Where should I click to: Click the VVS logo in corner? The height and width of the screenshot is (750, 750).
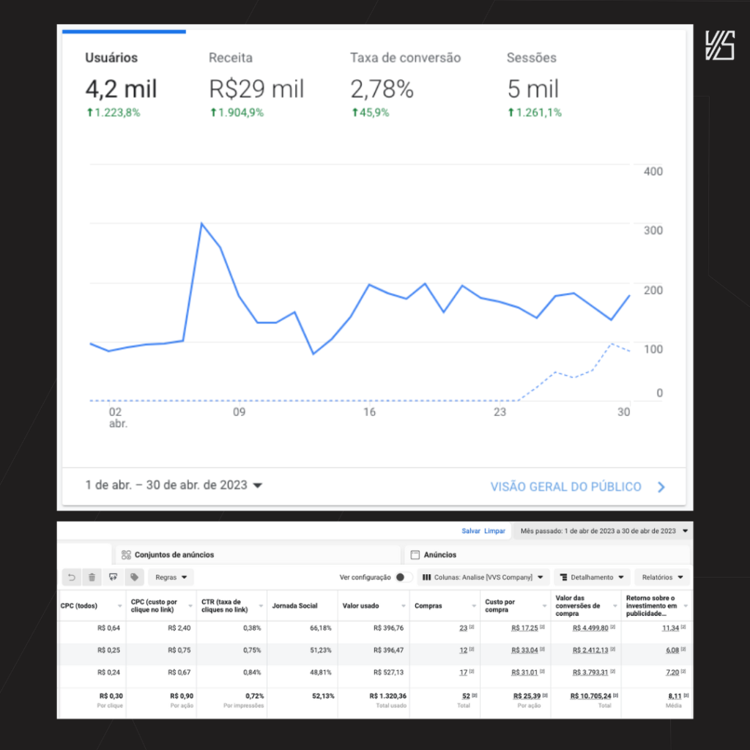pos(719,45)
